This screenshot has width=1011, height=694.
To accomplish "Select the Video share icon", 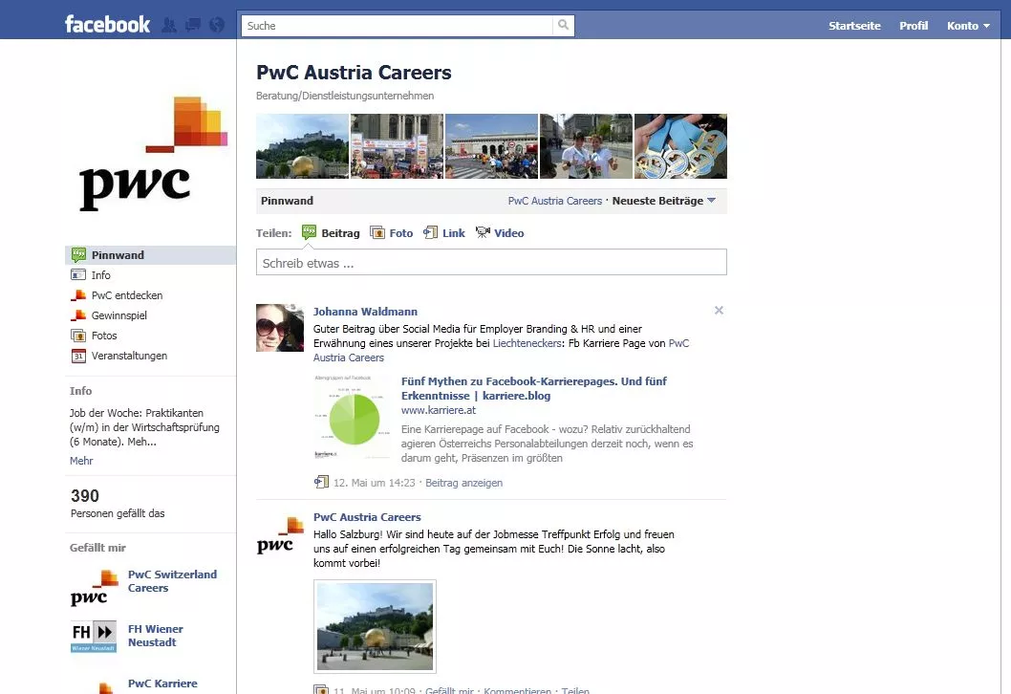I will (483, 232).
